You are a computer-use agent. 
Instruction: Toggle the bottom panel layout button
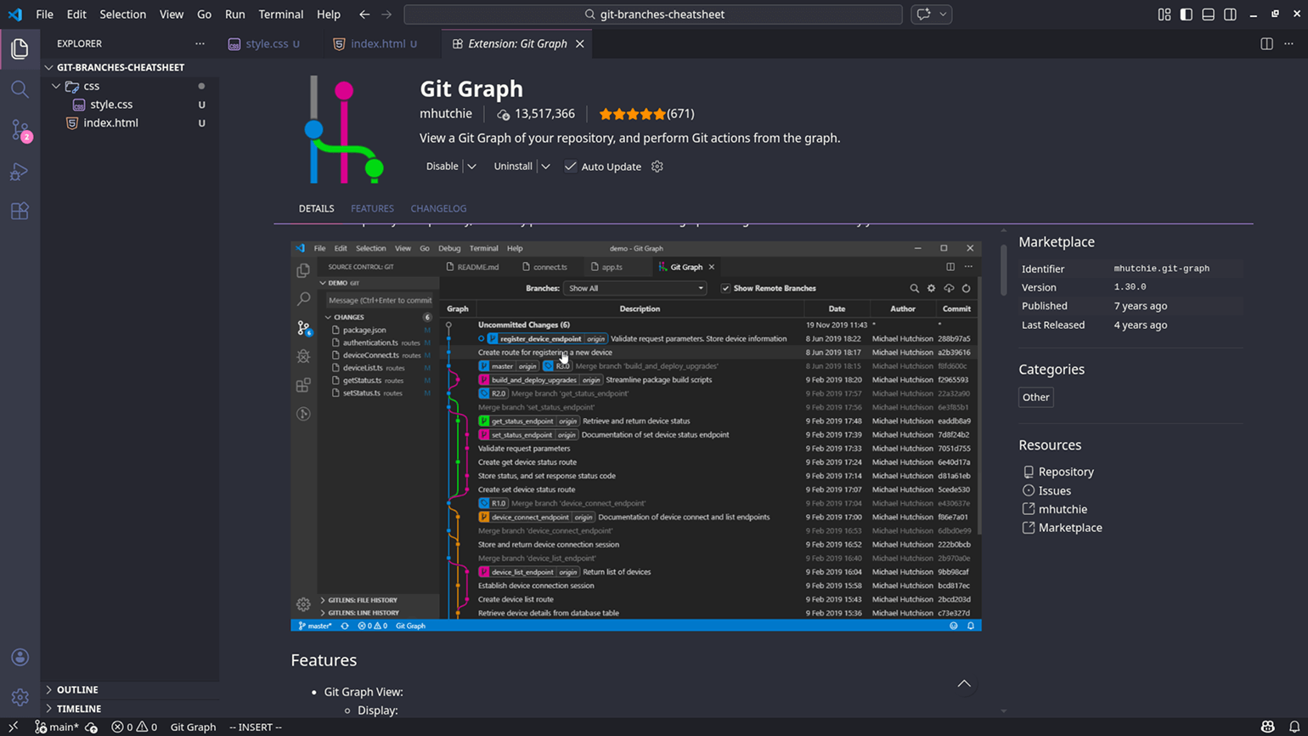[x=1208, y=14]
